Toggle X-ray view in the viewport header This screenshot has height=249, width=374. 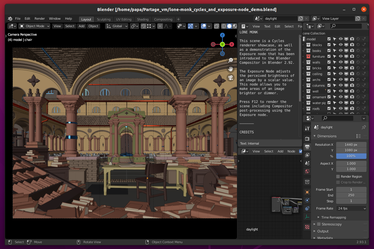[x=217, y=26]
